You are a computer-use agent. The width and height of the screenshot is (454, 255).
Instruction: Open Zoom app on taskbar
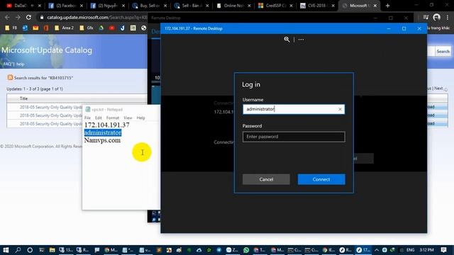(232, 250)
